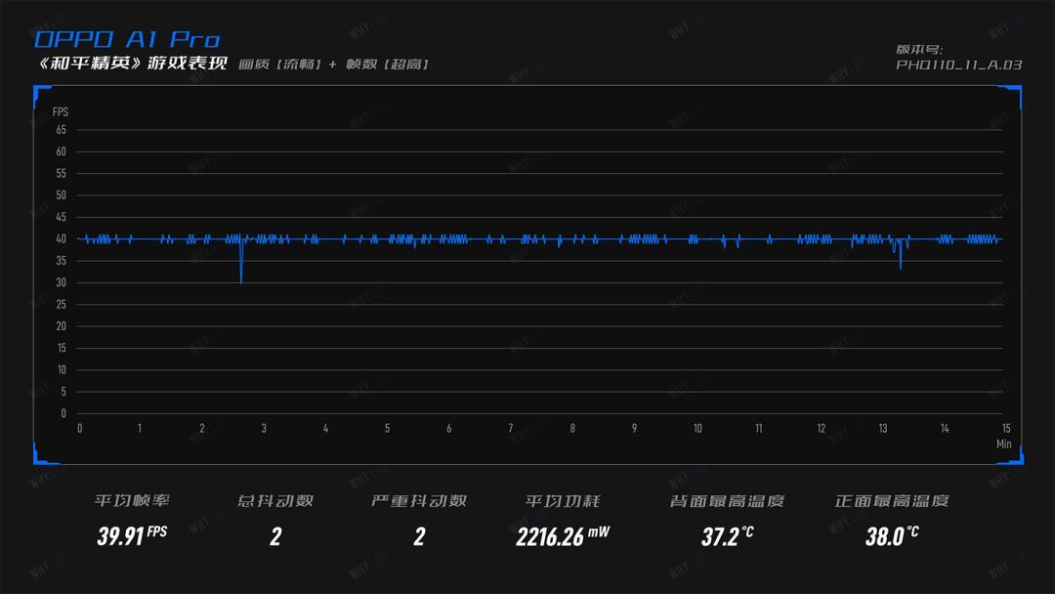Click the 13 tick on the time axis
The image size is (1055, 594).
(883, 429)
